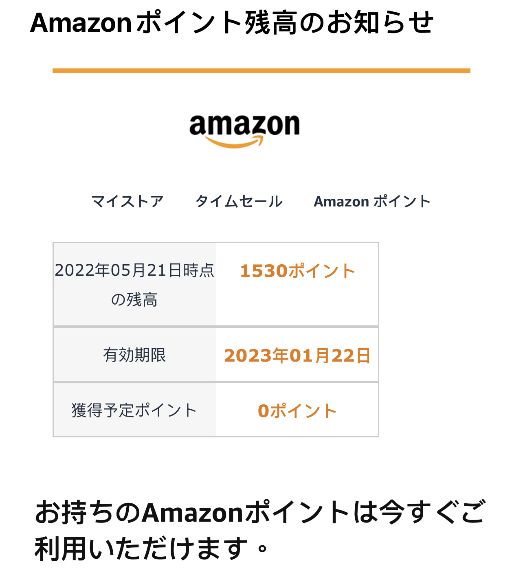Open the Amazon ポイント link
Viewport: 523px width, 586px height.
[372, 202]
